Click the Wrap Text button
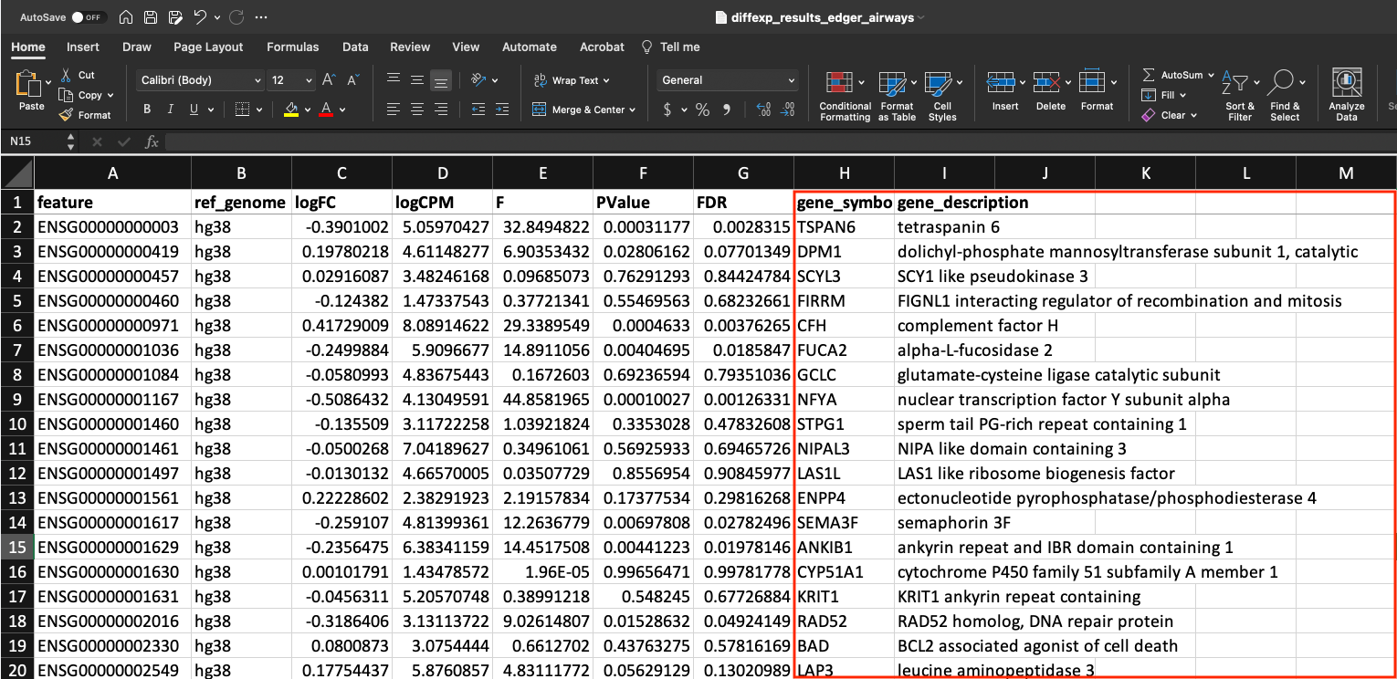The image size is (1397, 679). coord(572,80)
